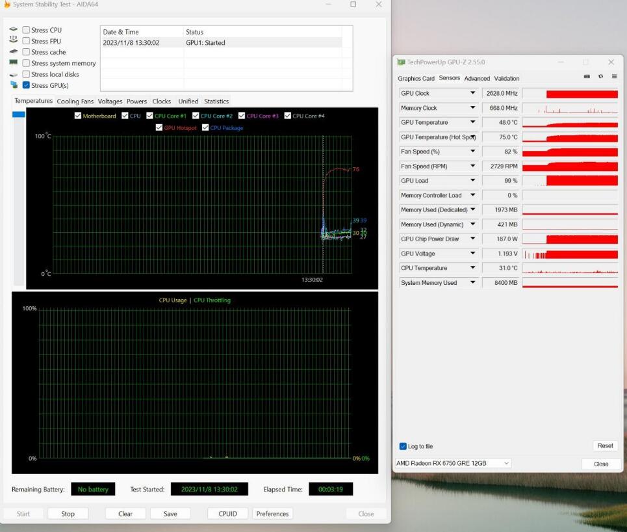Select the GPU1: Started log entry row
627x532 pixels.
pyautogui.click(x=221, y=43)
